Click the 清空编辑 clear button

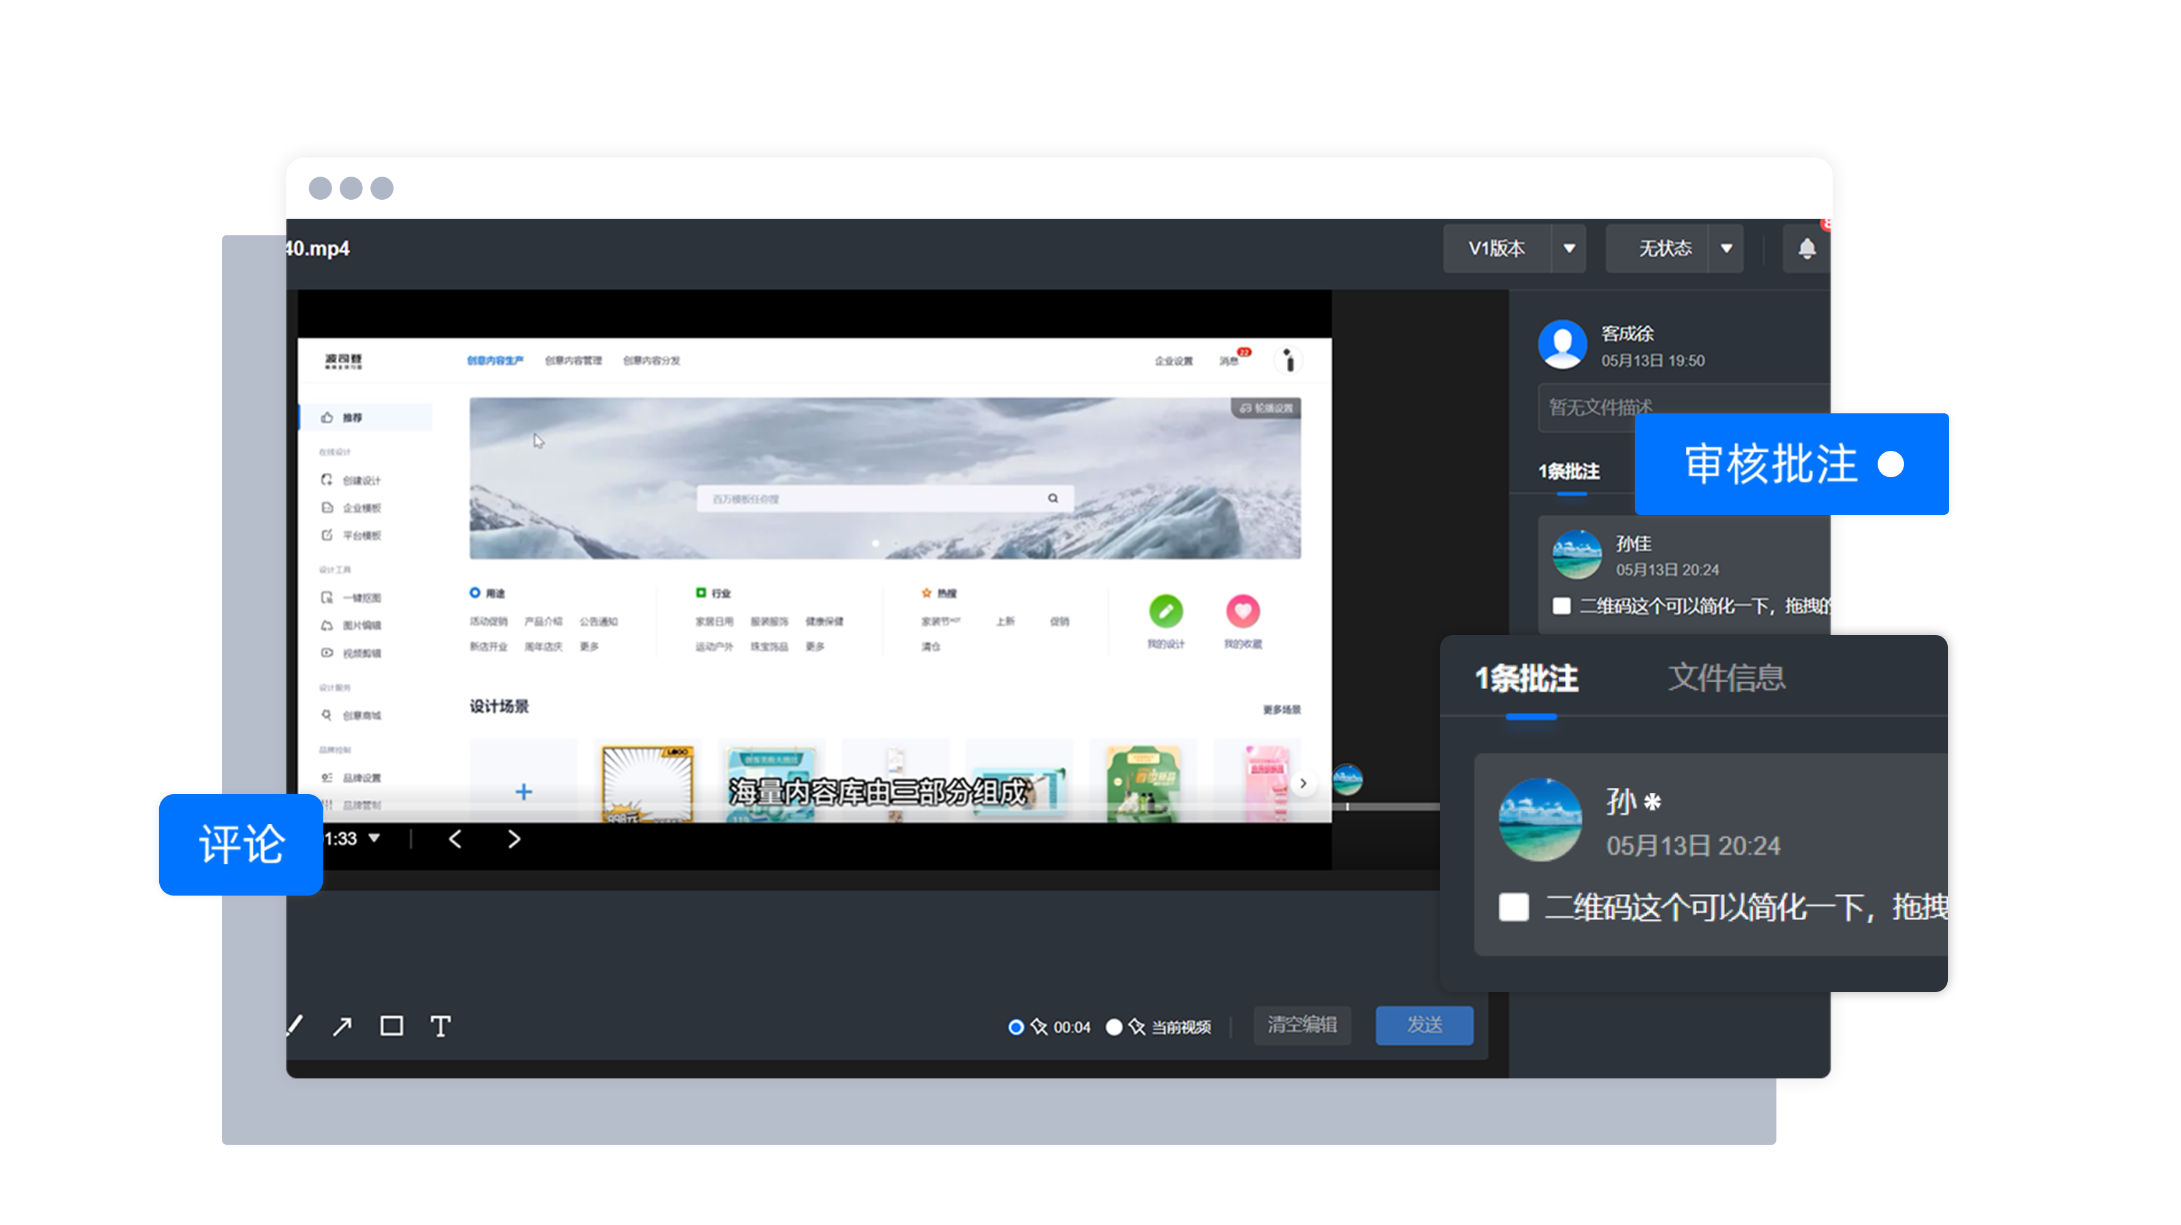pyautogui.click(x=1301, y=1025)
